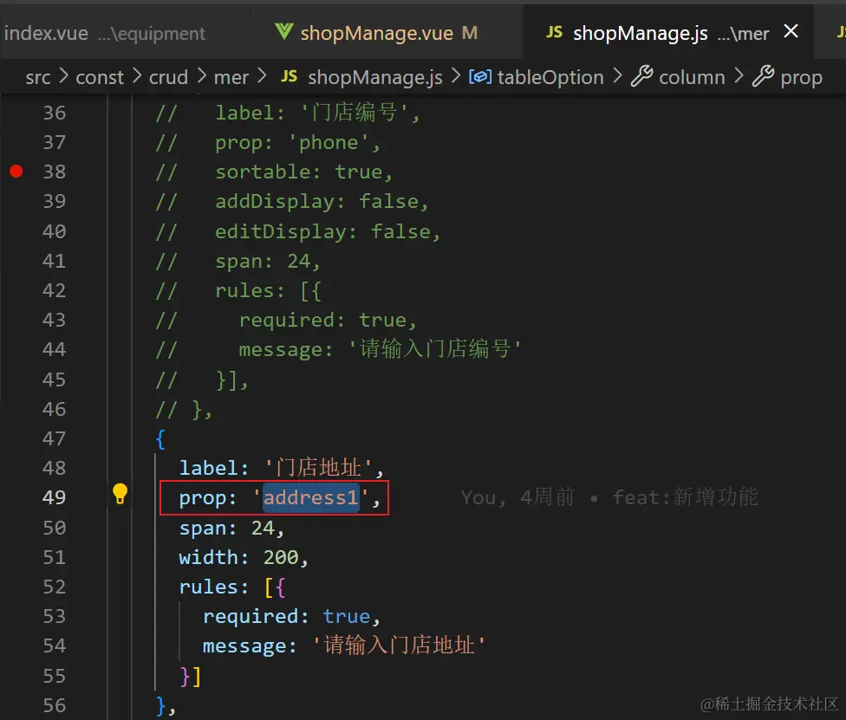Toggle off the breakpoint on line 38
Viewport: 846px width, 720px height.
point(16,172)
